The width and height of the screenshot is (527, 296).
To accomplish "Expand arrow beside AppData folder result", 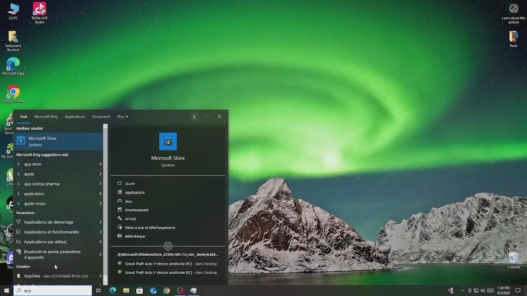I will [100, 276].
